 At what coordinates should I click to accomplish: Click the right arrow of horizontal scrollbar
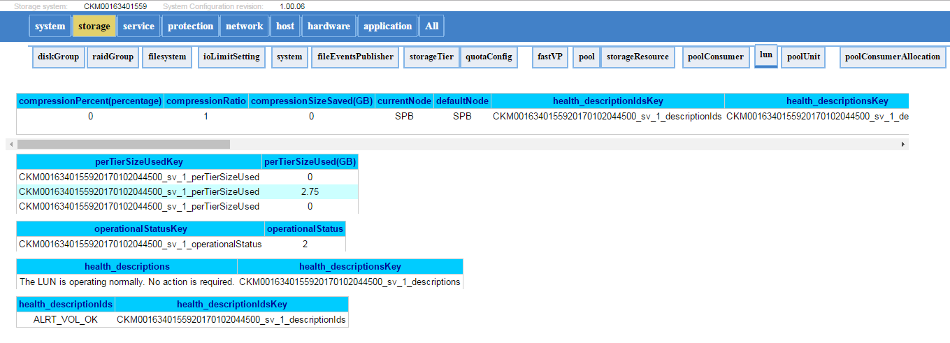pos(903,144)
